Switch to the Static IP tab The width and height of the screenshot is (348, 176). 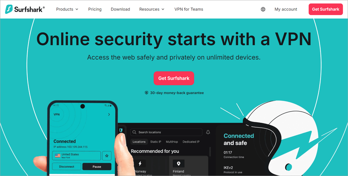(156, 142)
